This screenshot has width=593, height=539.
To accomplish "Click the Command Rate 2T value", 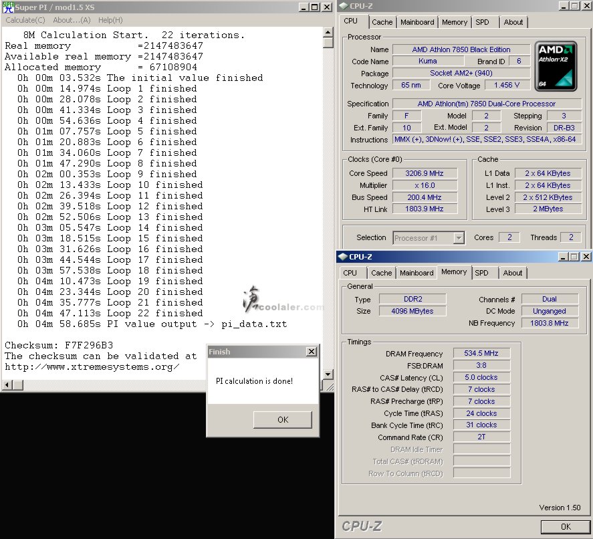I will tap(481, 437).
